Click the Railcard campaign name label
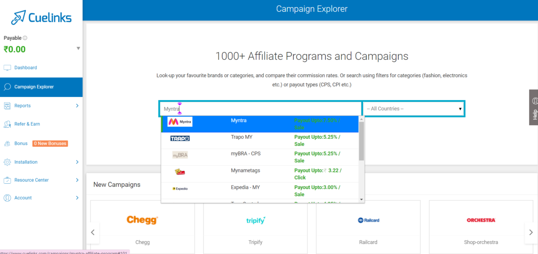The image size is (538, 254). (x=368, y=242)
